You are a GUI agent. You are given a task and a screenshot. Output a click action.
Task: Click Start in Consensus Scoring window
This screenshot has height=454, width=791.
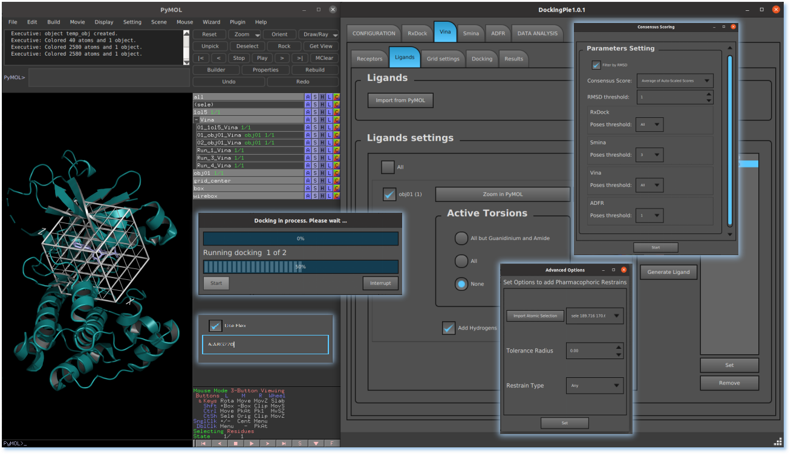pos(656,247)
